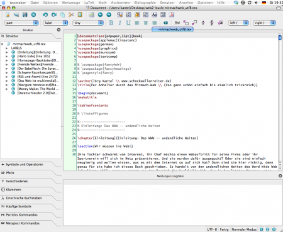Apply underline formatting with the U icon

128,23
